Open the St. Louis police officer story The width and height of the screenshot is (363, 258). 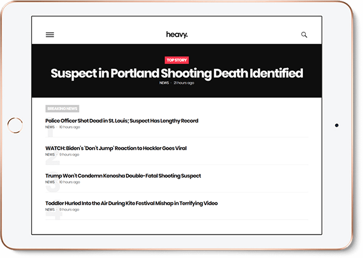(122, 121)
